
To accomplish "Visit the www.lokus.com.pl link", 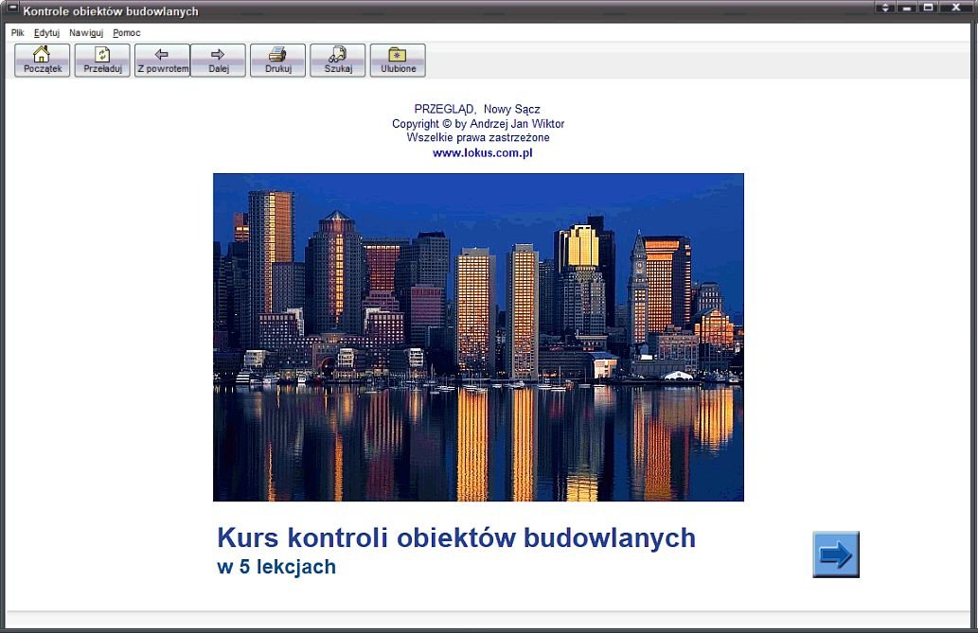I will (x=482, y=152).
